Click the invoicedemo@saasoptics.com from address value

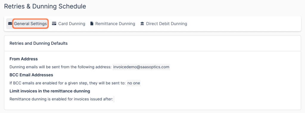click(x=141, y=67)
